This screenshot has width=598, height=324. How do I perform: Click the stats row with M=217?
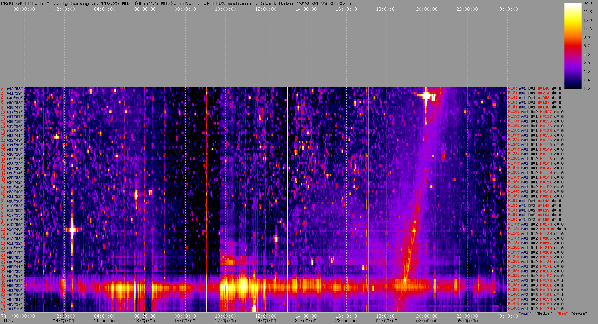tap(536, 243)
